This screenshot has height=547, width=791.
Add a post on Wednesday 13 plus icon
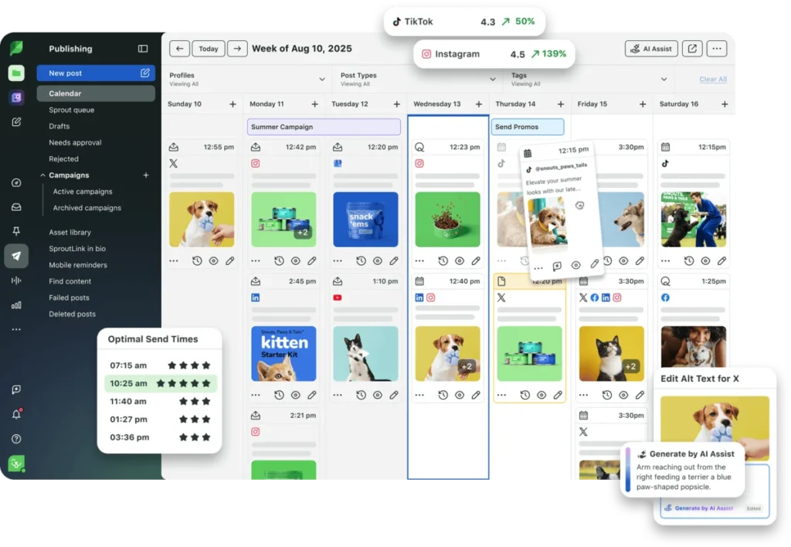coord(478,104)
